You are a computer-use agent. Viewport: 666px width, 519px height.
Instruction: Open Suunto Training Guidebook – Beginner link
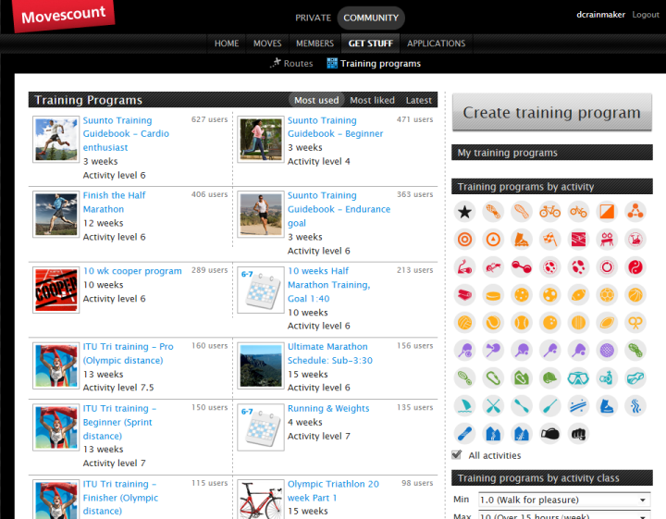335,127
